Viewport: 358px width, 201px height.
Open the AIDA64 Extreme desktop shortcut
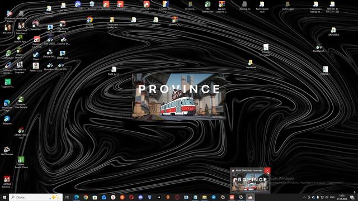coord(7,181)
